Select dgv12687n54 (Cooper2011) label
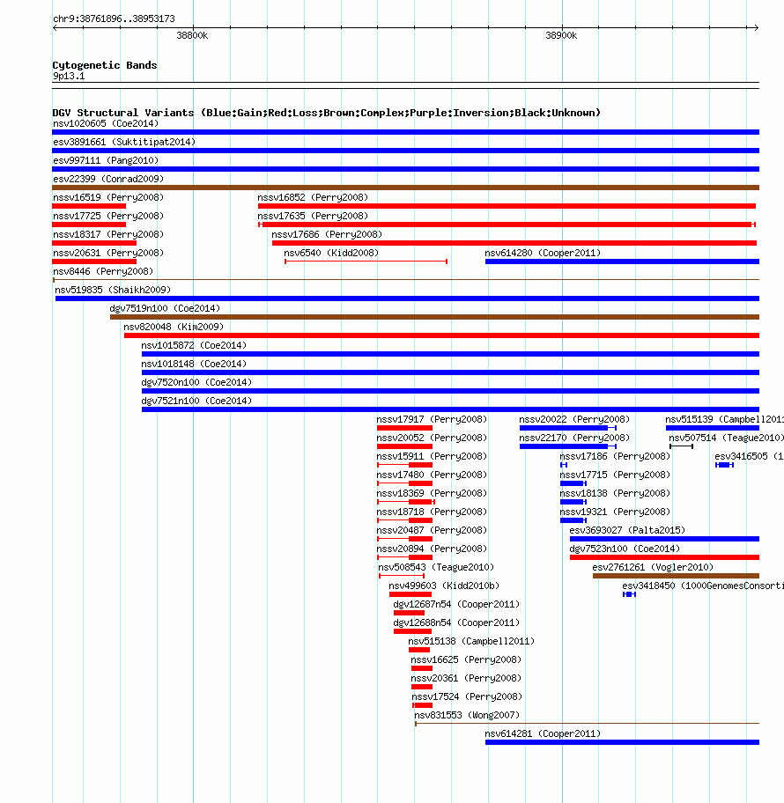This screenshot has width=784, height=803. [456, 604]
